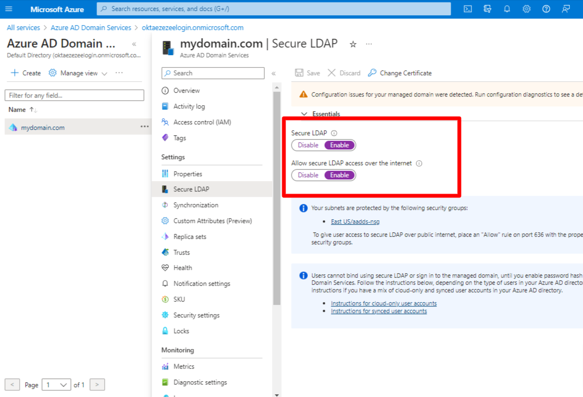The image size is (583, 397).
Task: Show notifications bell
Action: (507, 9)
